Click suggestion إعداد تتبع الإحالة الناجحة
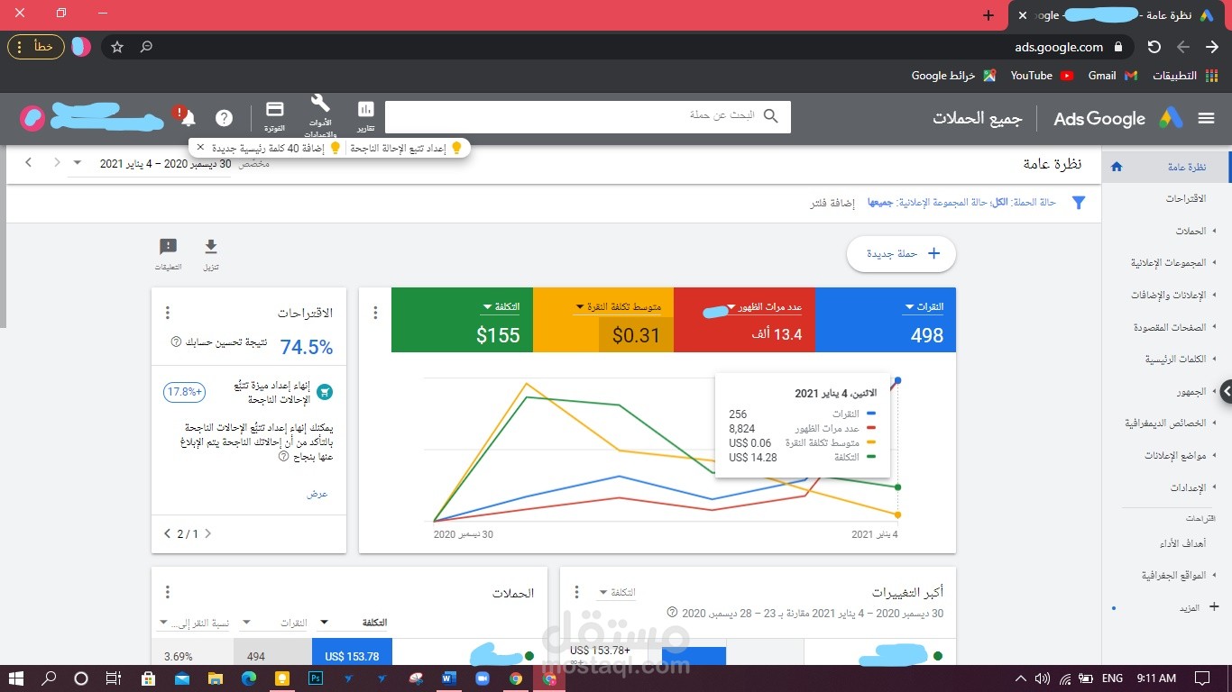Image resolution: width=1232 pixels, height=692 pixels. (406, 148)
